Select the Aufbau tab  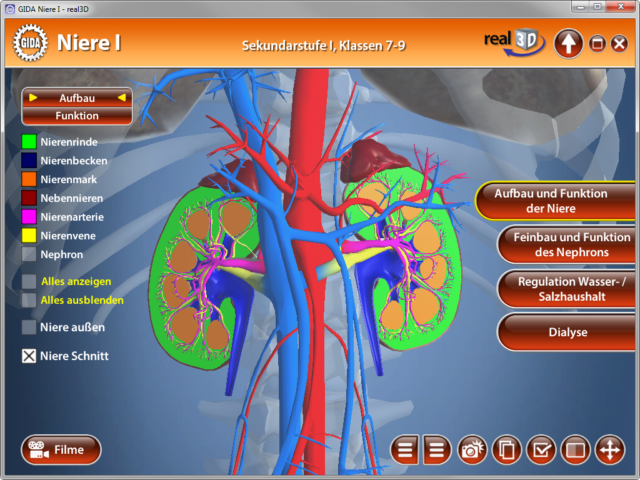pyautogui.click(x=77, y=98)
